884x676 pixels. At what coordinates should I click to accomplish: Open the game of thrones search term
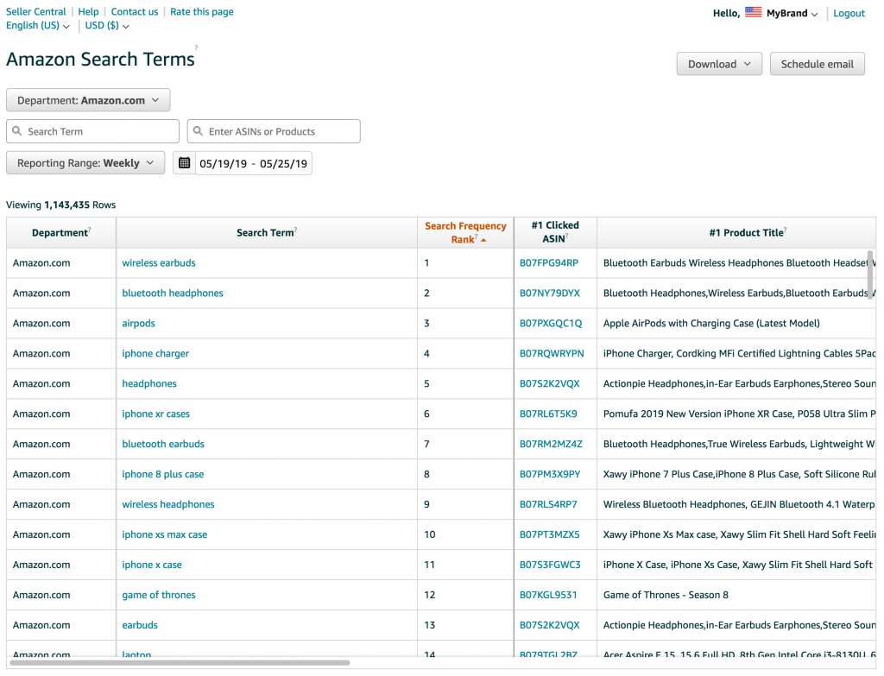pyautogui.click(x=159, y=594)
